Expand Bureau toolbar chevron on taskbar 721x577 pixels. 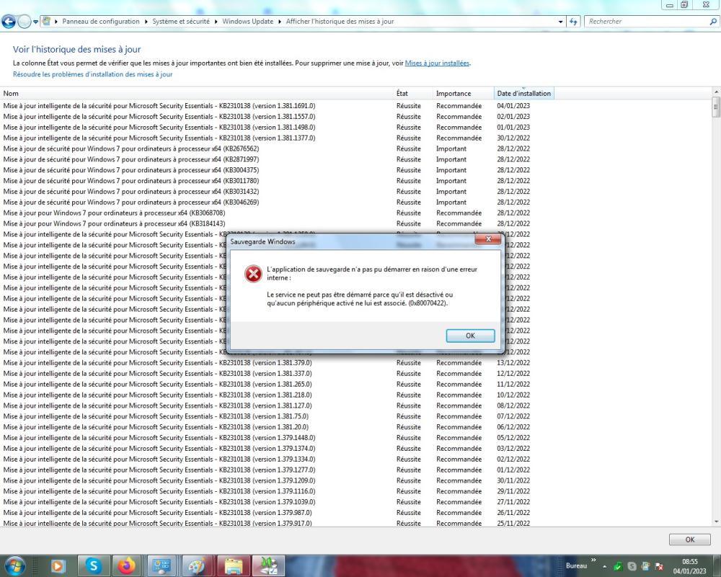coord(593,560)
